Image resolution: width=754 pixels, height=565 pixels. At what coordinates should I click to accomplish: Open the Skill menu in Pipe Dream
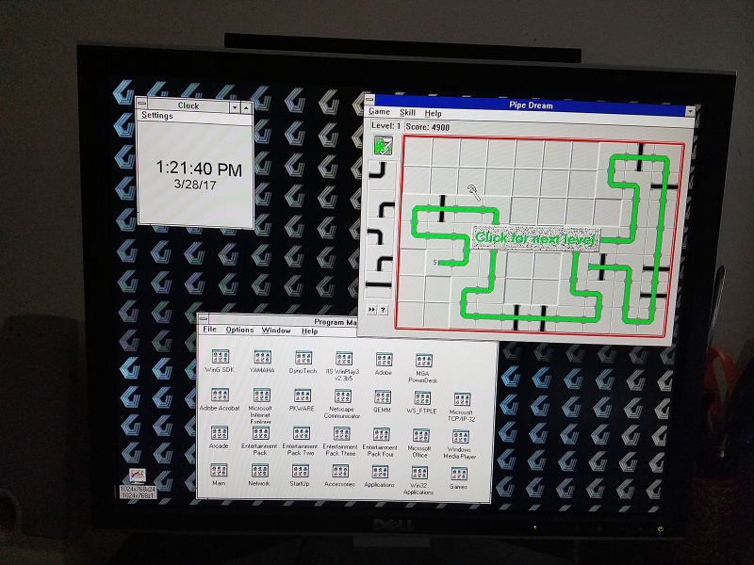pos(407,112)
